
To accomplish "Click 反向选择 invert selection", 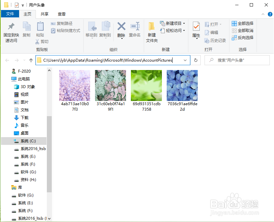I will point(243,37).
